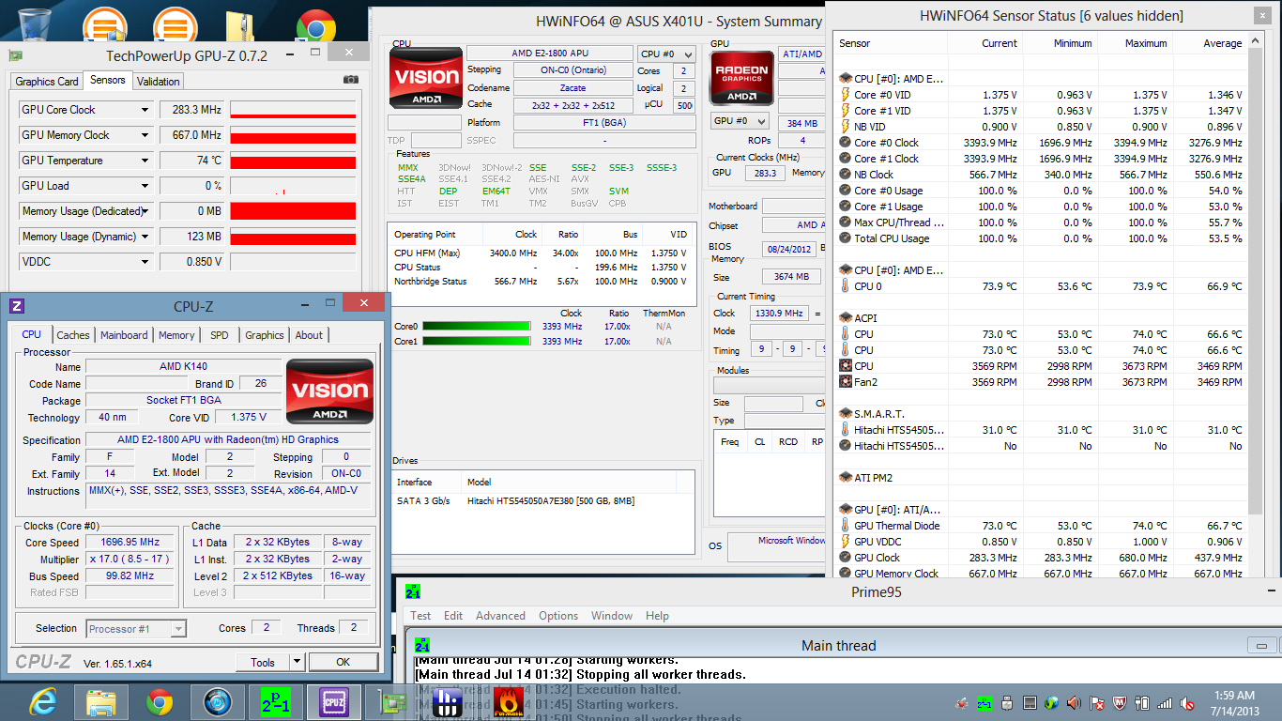Open the Graphics tab in CPU-Z
This screenshot has width=1282, height=721.
pyautogui.click(x=265, y=335)
